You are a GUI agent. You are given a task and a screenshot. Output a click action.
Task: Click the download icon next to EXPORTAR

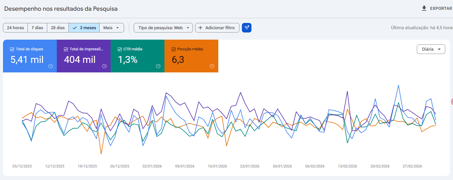[424, 8]
